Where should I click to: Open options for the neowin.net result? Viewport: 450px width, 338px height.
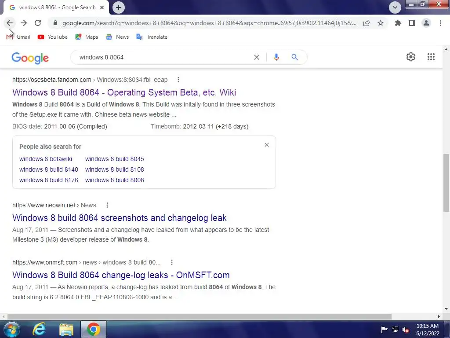[107, 205]
